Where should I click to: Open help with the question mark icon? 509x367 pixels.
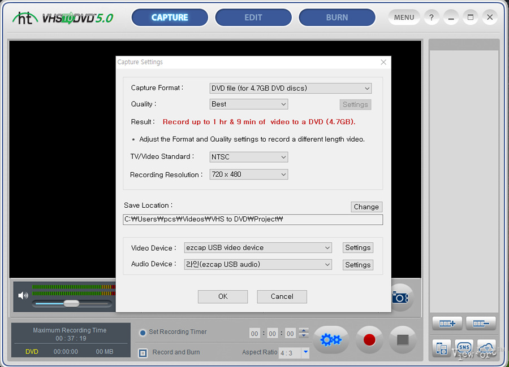432,18
